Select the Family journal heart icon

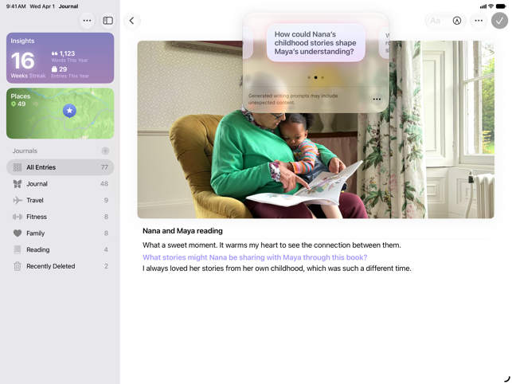[18, 233]
